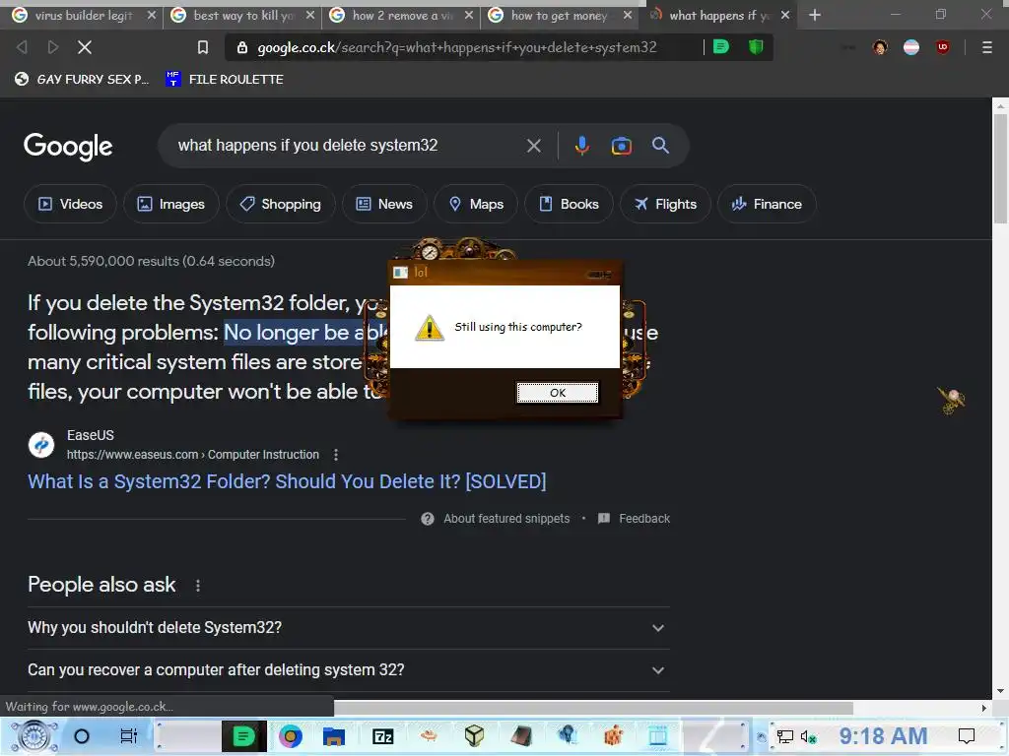This screenshot has height=756, width=1009.
Task: Filter results by Books
Action: tap(569, 204)
